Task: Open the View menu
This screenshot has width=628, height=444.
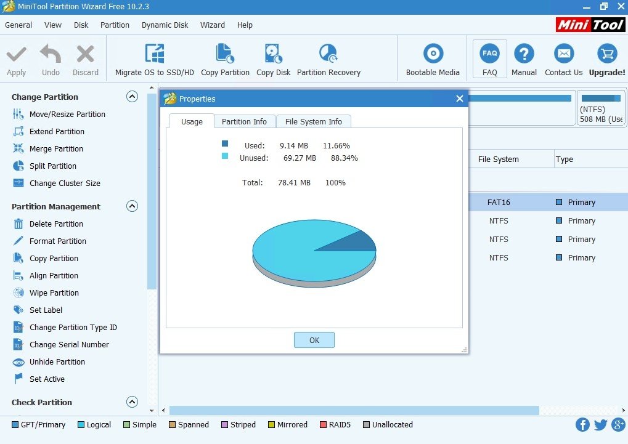Action: pos(53,25)
